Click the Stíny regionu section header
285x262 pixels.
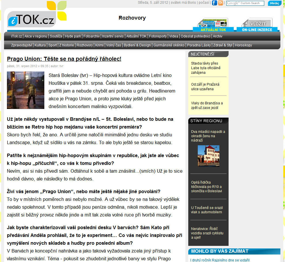[208, 121]
